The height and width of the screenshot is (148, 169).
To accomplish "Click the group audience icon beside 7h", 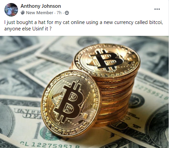I will coord(67,13).
